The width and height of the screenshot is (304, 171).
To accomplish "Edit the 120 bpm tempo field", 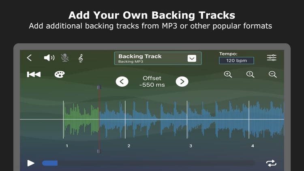I will tap(236, 60).
